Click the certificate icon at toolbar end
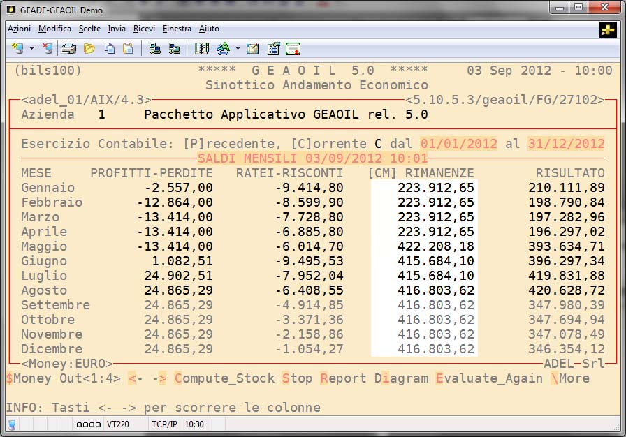 [293, 49]
